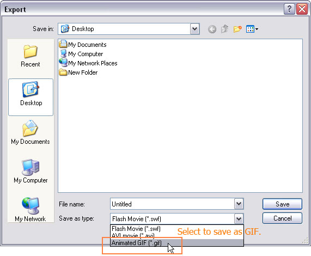Expand the Save in location dropdown
The height and width of the screenshot is (256, 311).
194,29
